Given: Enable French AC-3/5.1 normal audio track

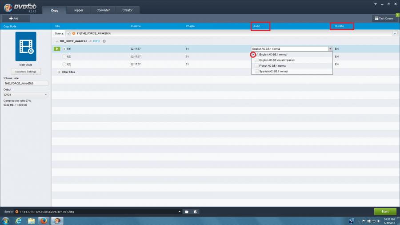Looking at the screenshot, I should point(256,65).
